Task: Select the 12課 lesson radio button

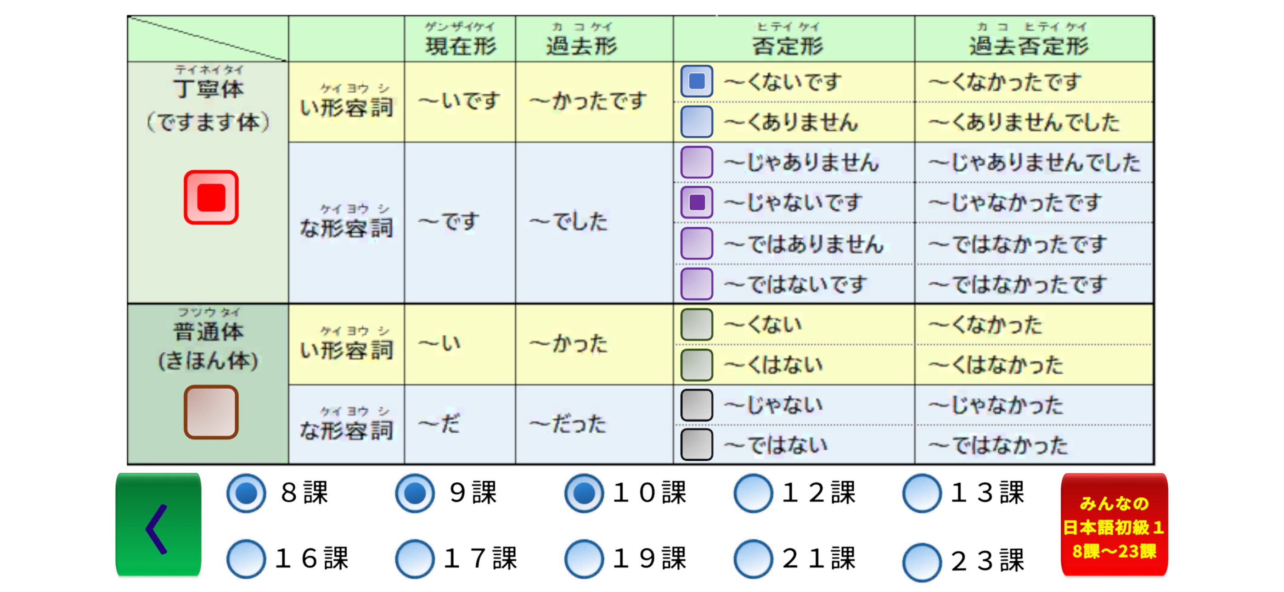Action: coord(753,493)
